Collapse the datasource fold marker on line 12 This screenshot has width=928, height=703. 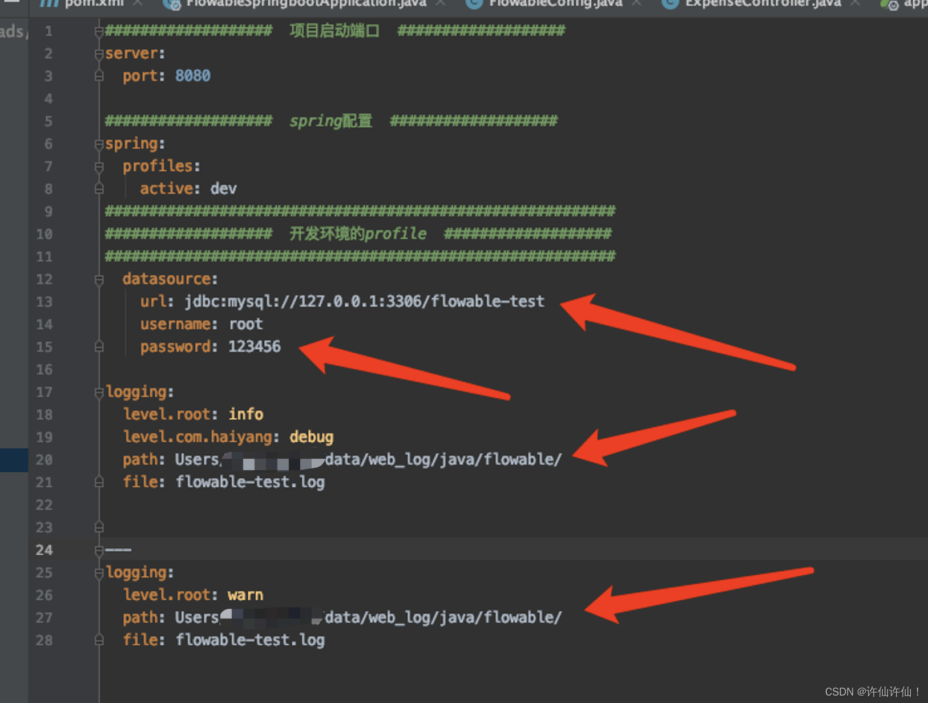click(x=99, y=280)
